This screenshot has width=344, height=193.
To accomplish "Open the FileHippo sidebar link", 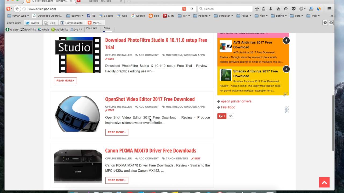I will tap(228, 107).
